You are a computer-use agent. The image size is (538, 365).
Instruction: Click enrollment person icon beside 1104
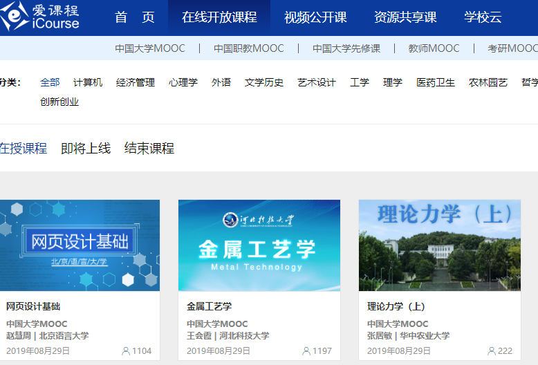(x=126, y=351)
